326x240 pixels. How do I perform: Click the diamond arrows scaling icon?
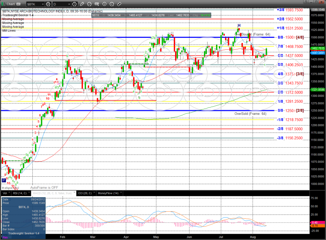coord(119,4)
